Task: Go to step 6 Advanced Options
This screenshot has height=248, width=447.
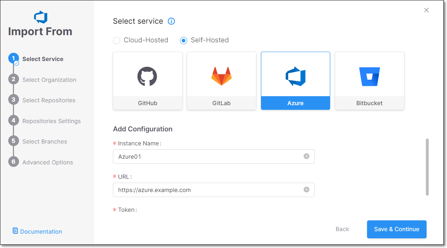Action: pyautogui.click(x=41, y=162)
